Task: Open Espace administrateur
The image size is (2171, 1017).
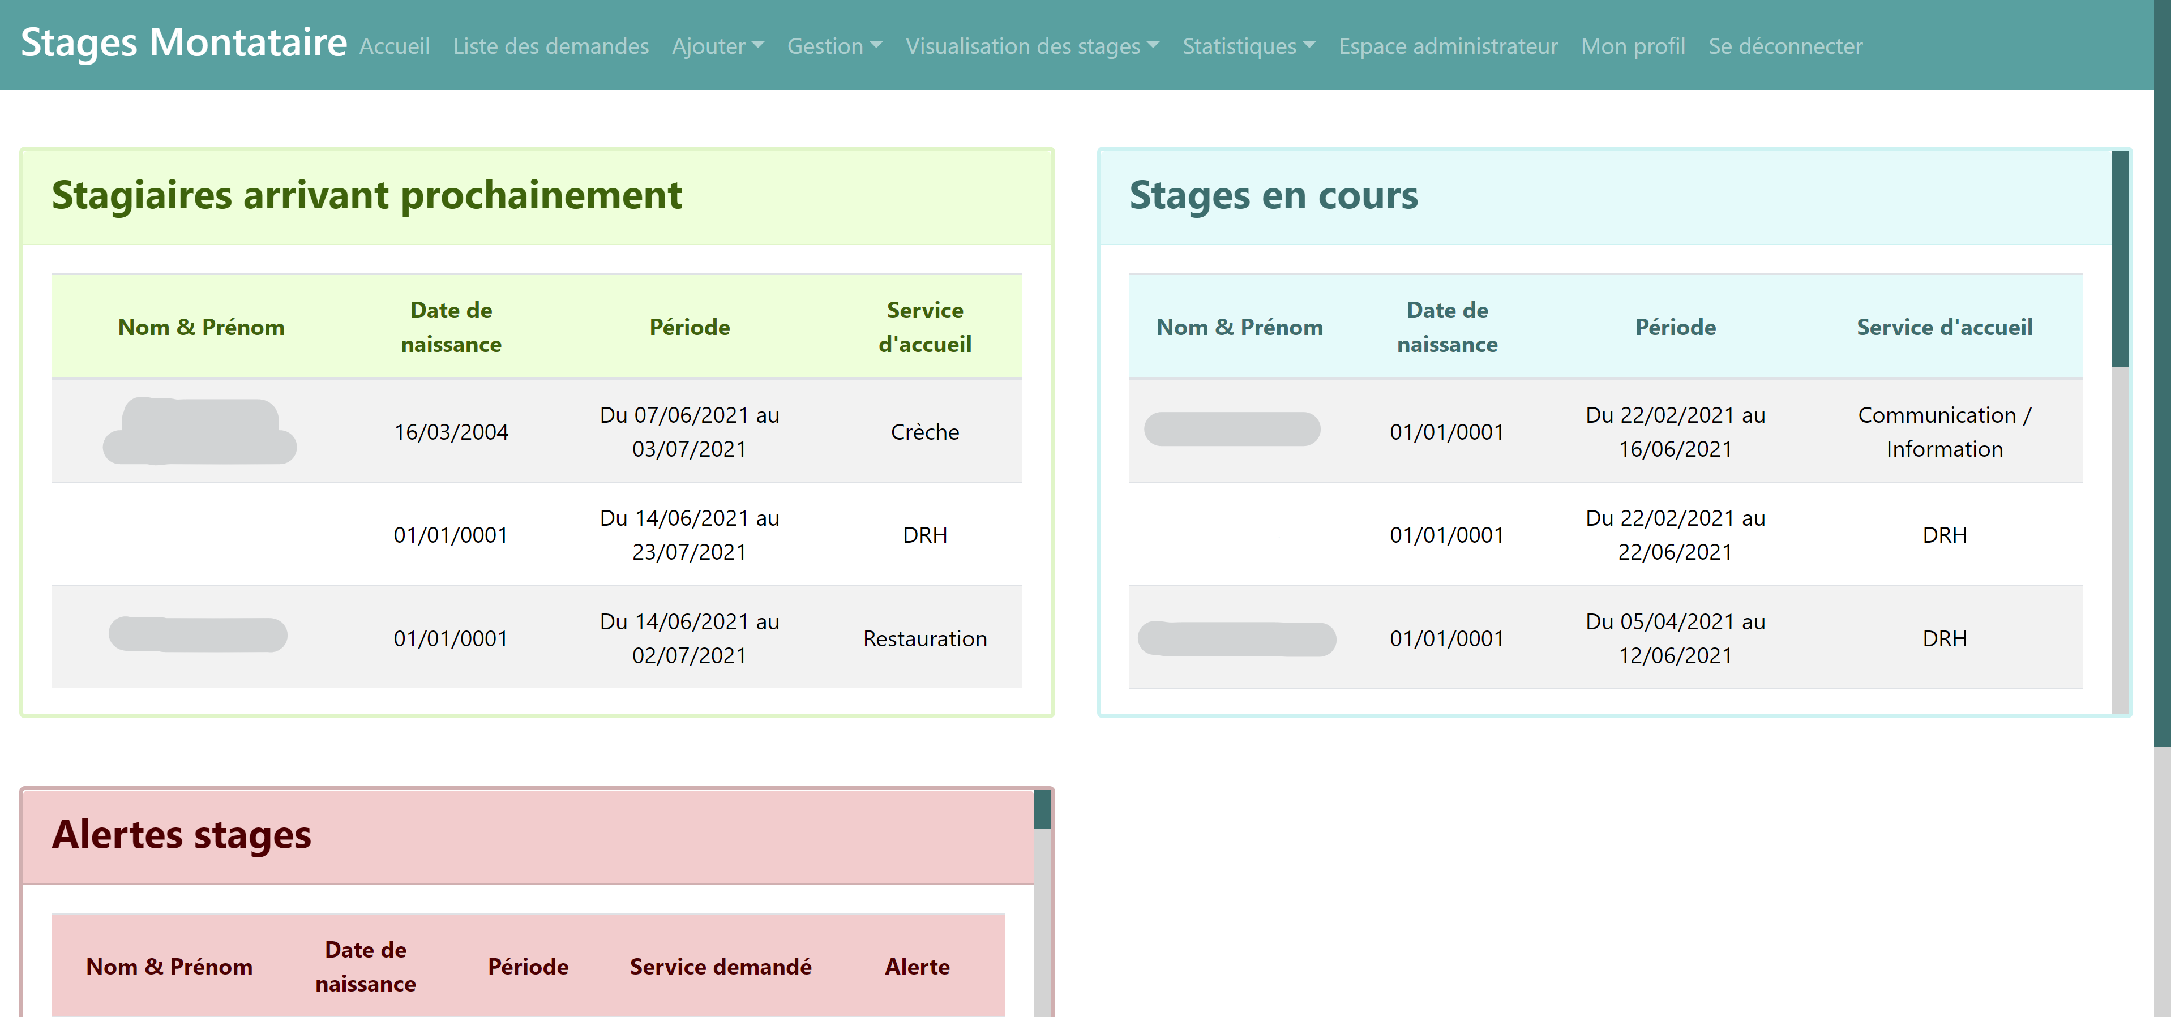Action: 1448,46
